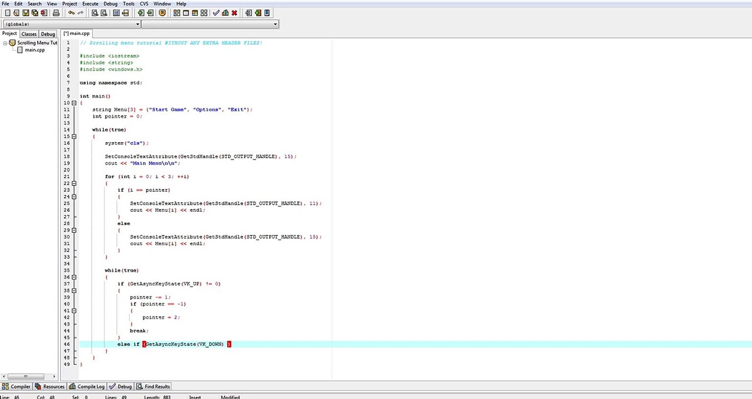The image size is (752, 399).
Task: Click the Redo arrow icon
Action: pyautogui.click(x=80, y=13)
